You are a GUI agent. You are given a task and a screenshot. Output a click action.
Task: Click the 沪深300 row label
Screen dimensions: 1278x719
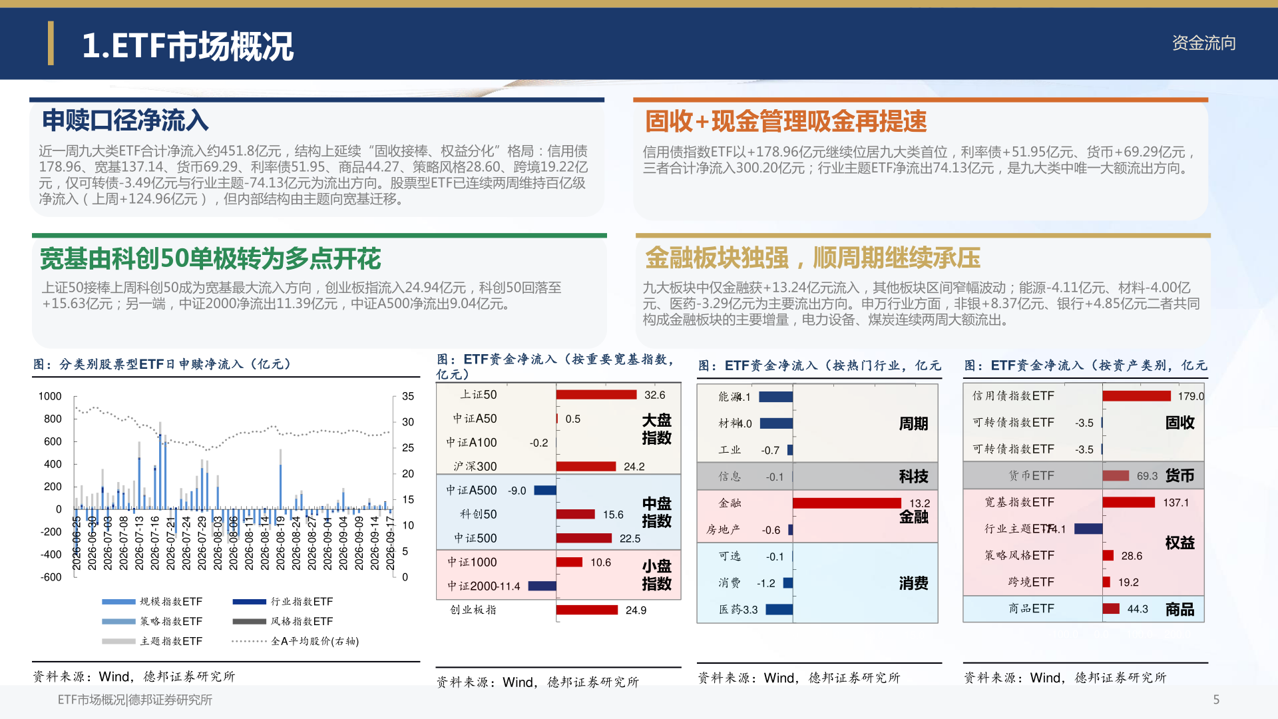pyautogui.click(x=475, y=467)
